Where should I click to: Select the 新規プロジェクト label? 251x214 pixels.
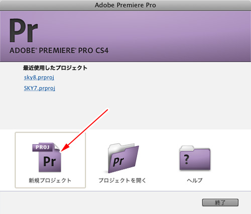pyautogui.click(x=50, y=180)
